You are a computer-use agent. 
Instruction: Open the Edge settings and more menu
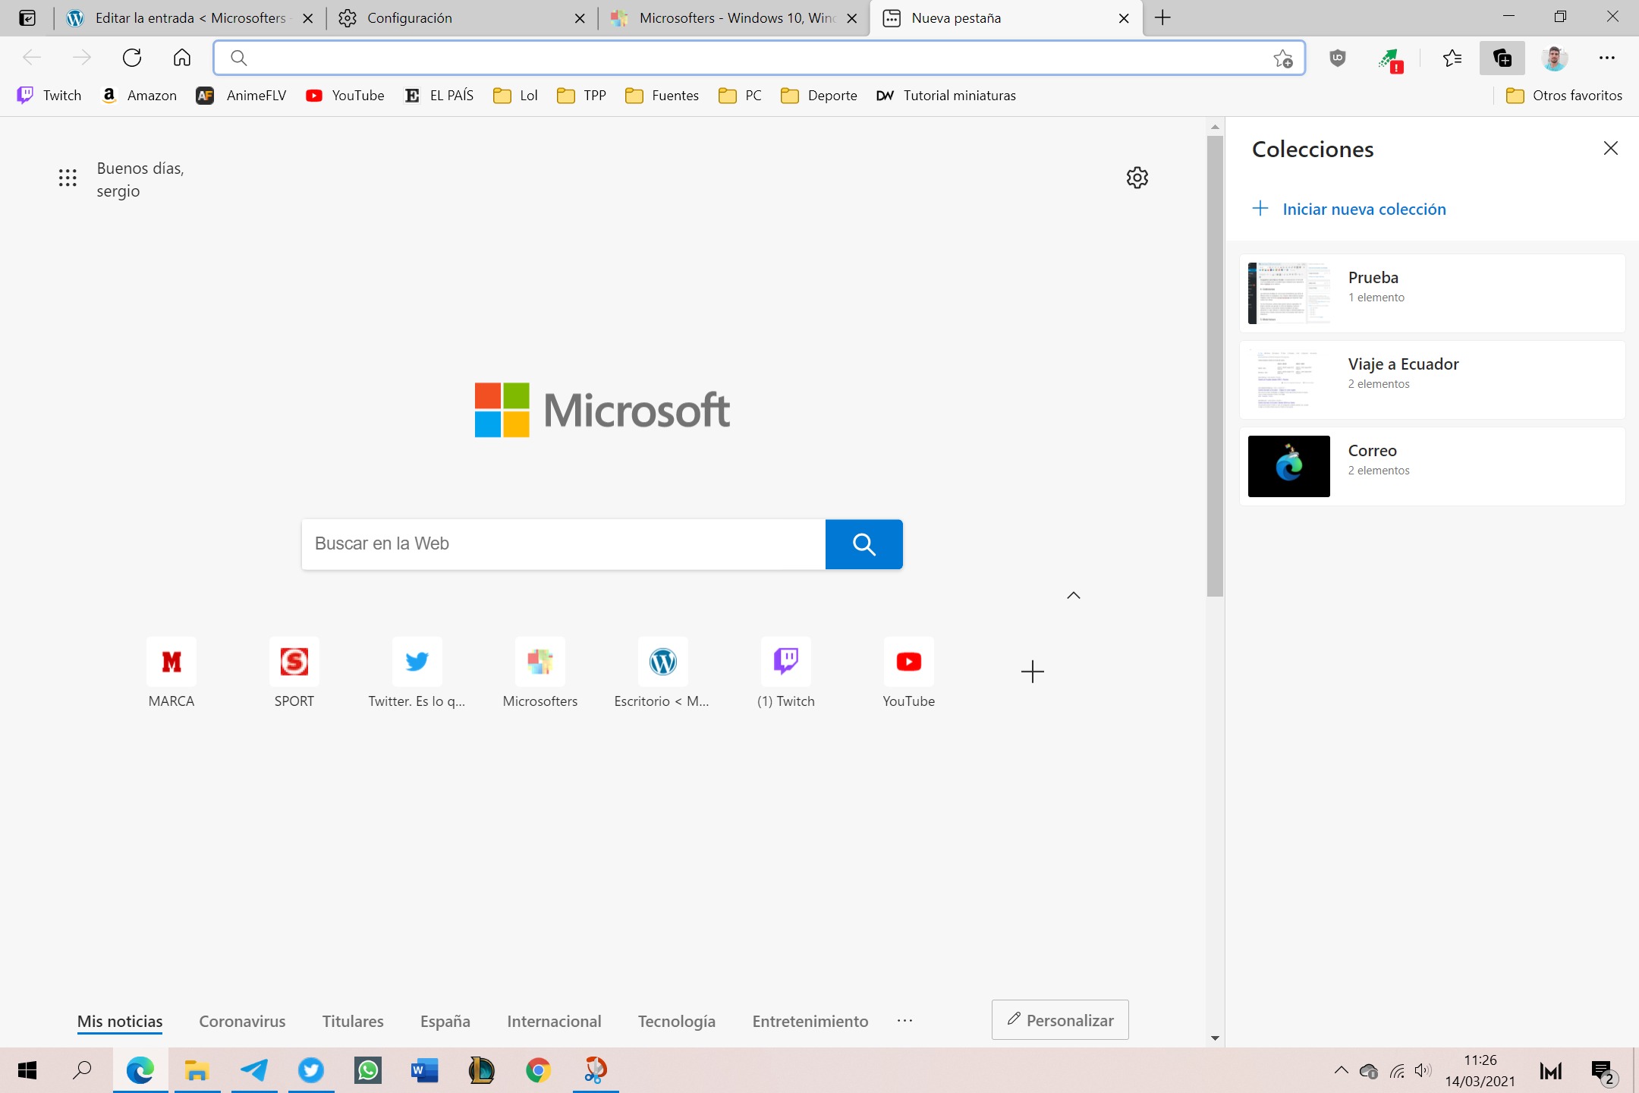1607,58
